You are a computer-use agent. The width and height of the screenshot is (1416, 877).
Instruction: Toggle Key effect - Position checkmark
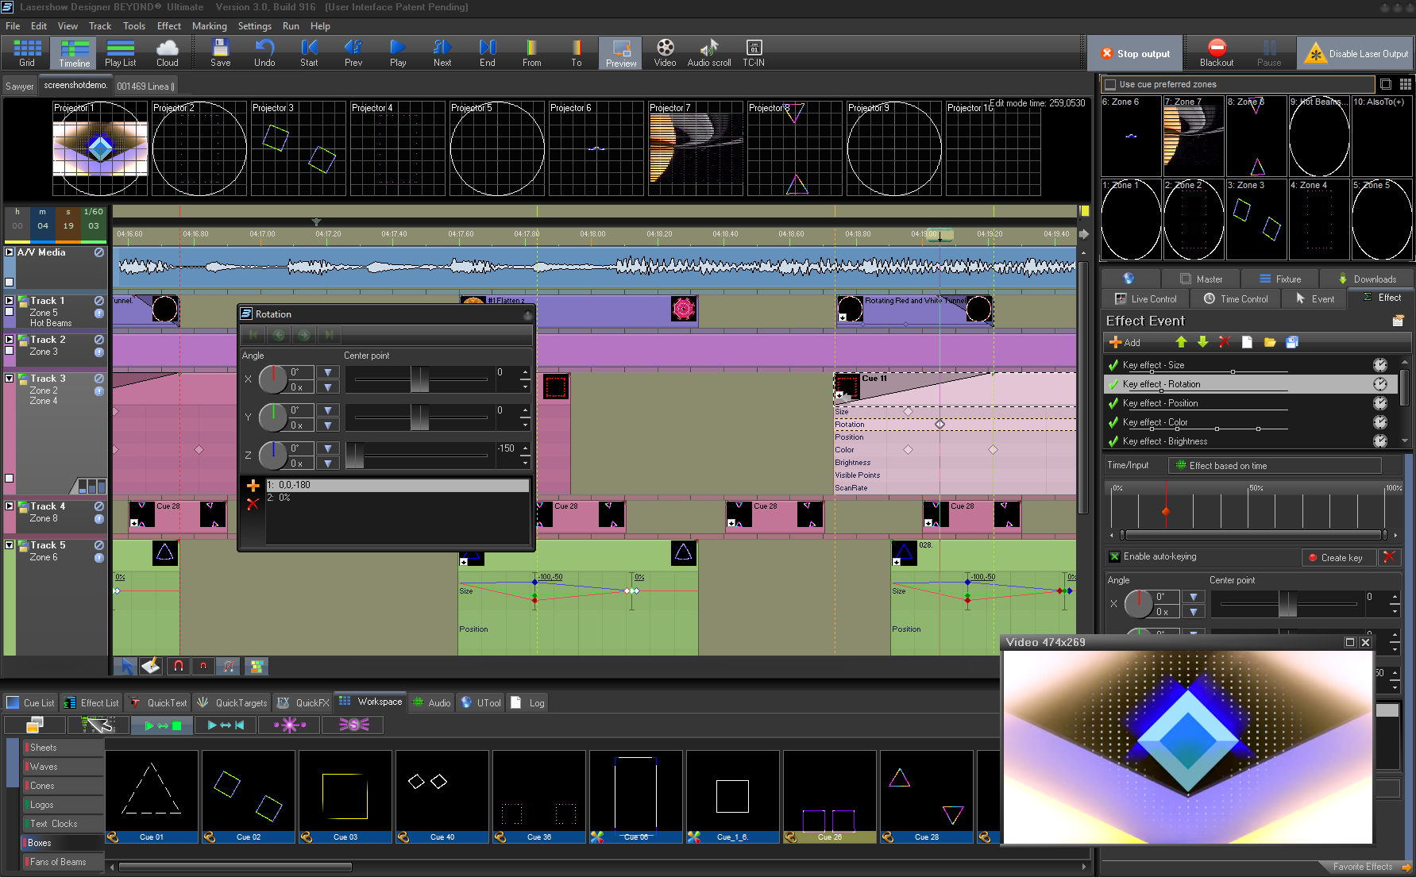click(x=1113, y=403)
